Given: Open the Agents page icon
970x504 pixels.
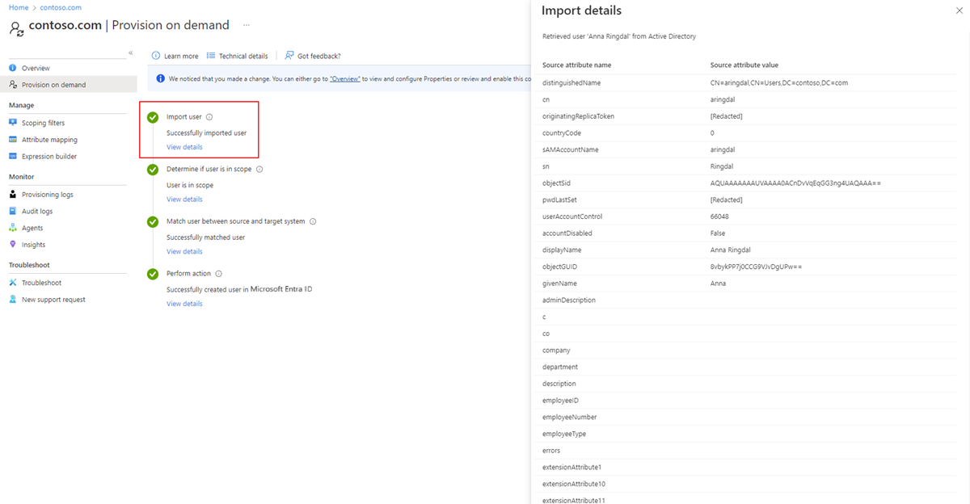Looking at the screenshot, I should 13,228.
